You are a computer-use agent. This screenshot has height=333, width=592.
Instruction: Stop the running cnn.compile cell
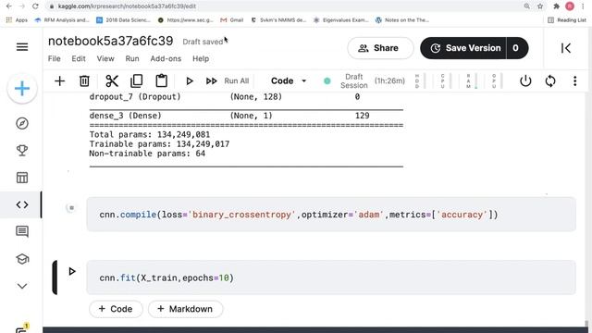coord(71,207)
